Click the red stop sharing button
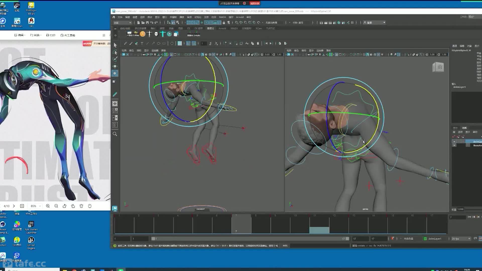This screenshot has height=271, width=482. click(x=255, y=3)
